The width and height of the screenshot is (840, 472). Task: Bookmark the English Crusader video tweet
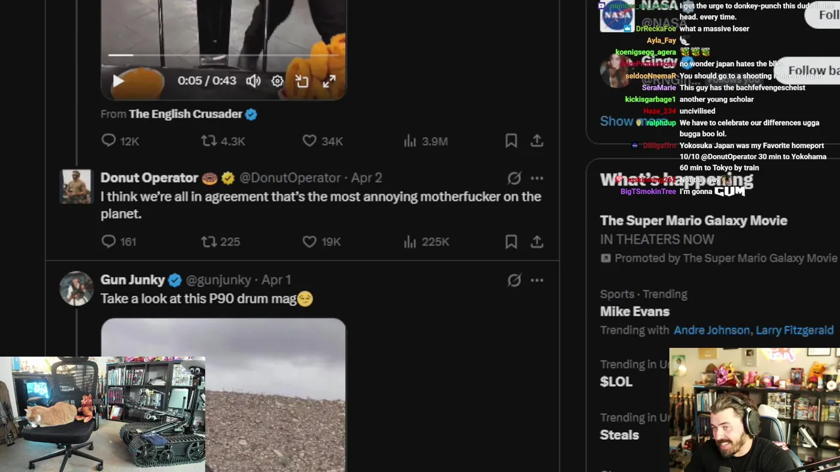coord(511,141)
